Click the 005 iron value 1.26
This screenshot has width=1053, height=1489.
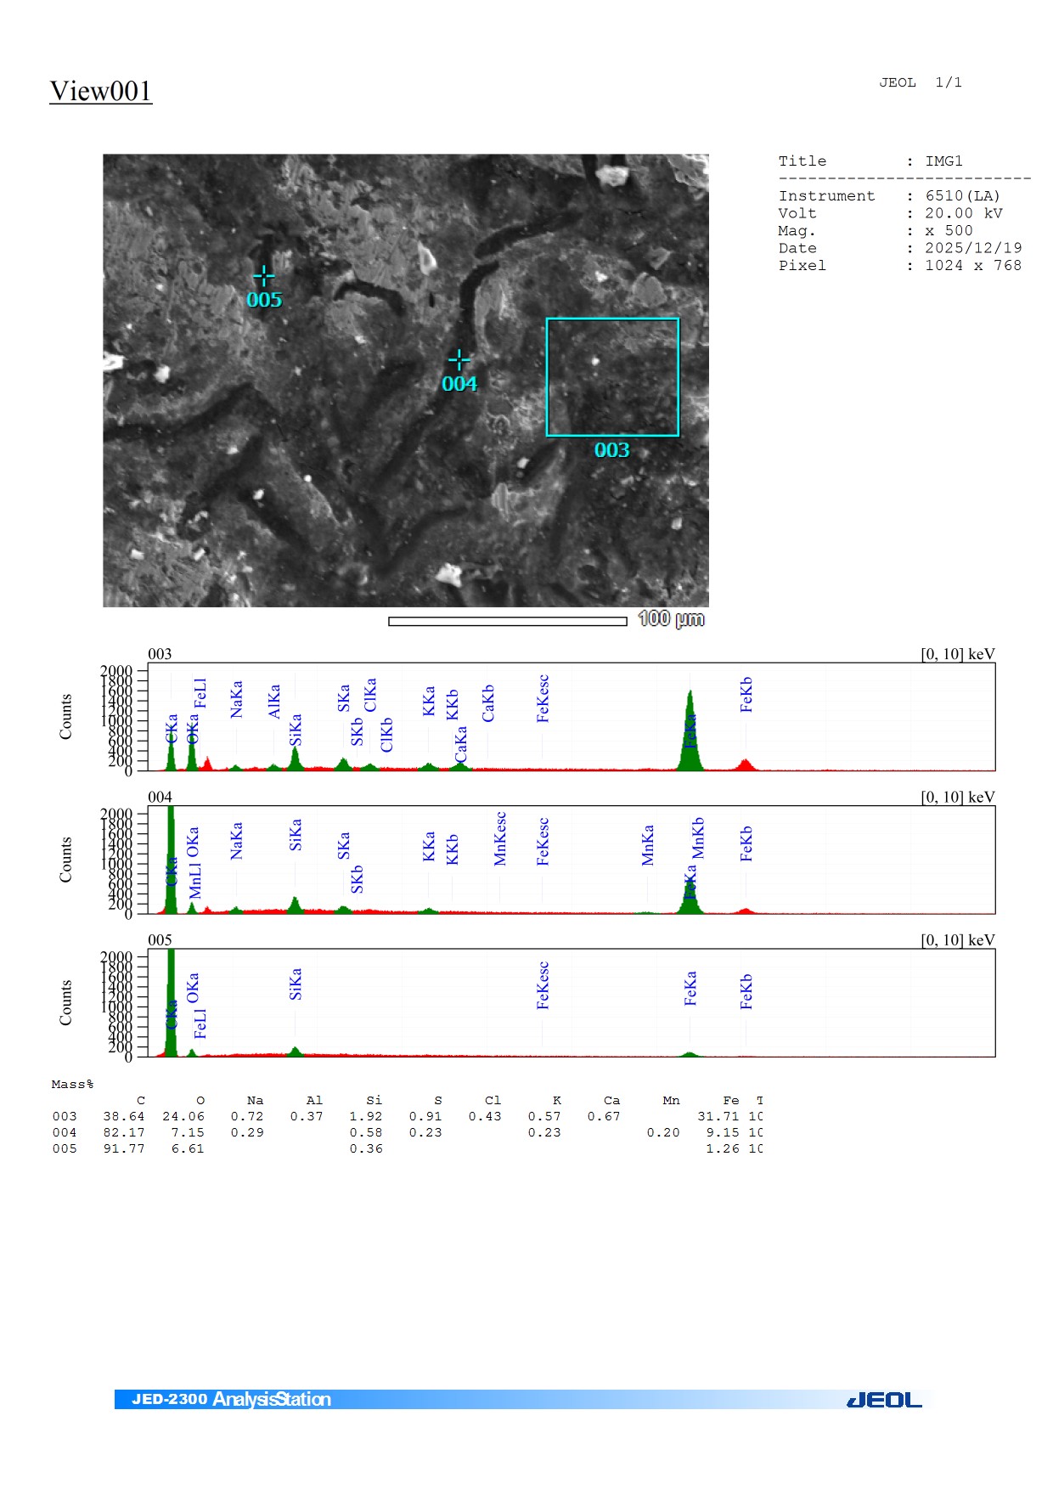pos(722,1149)
